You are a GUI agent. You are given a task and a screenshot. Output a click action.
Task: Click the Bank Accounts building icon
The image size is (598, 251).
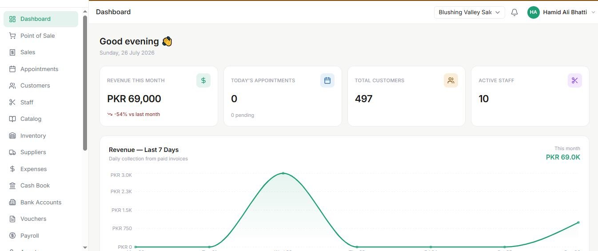[12, 202]
